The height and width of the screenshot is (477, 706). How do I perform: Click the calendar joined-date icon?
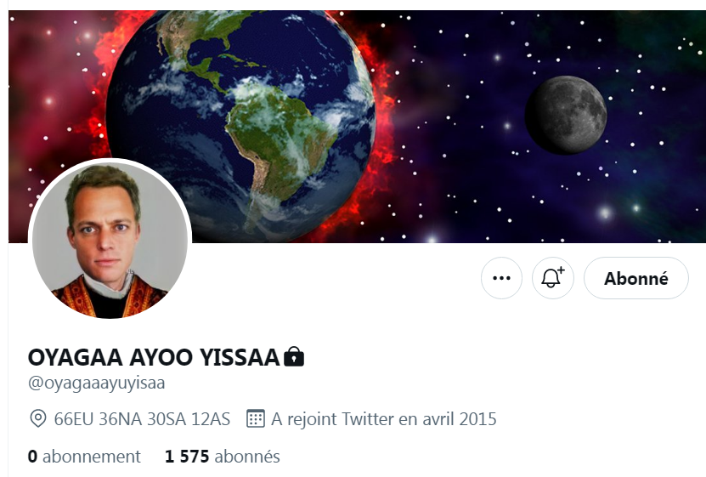(x=256, y=418)
